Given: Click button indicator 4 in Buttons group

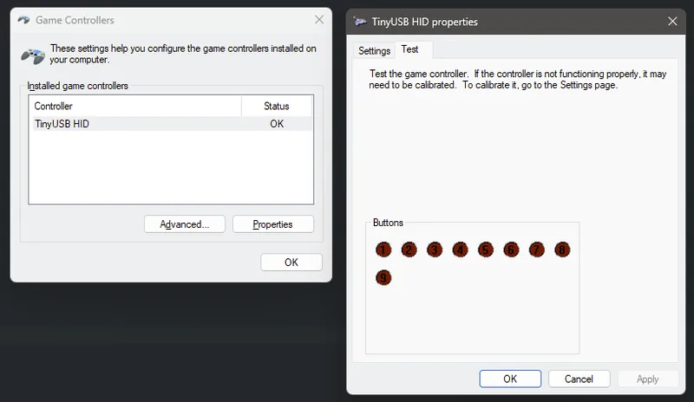Looking at the screenshot, I should (x=460, y=250).
